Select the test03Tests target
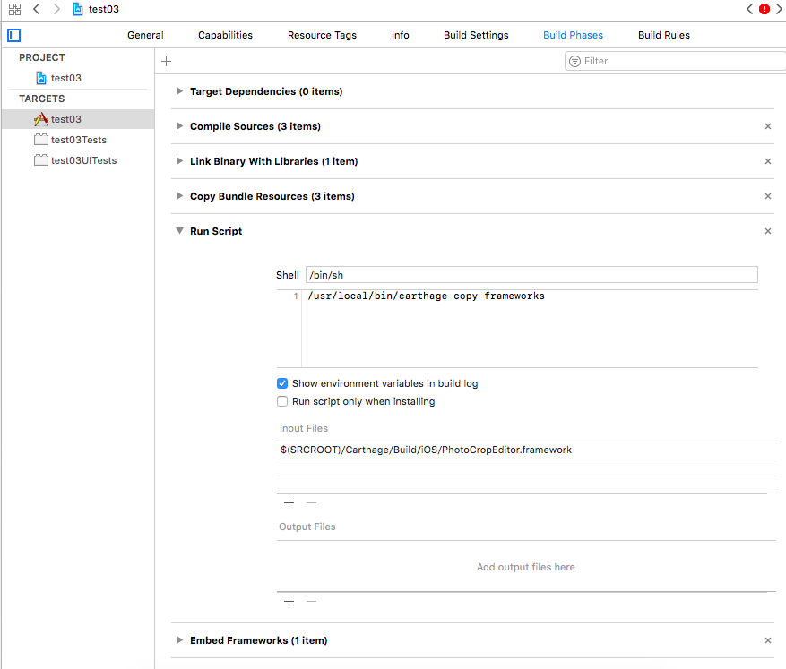This screenshot has width=786, height=669. click(x=78, y=140)
